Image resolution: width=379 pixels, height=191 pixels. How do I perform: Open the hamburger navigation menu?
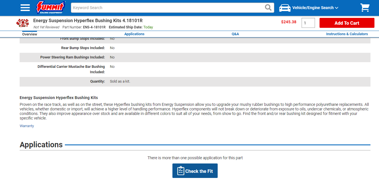click(25, 8)
